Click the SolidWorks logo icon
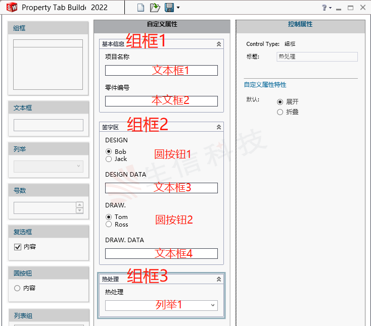Image resolution: width=371 pixels, height=326 pixels. point(11,8)
